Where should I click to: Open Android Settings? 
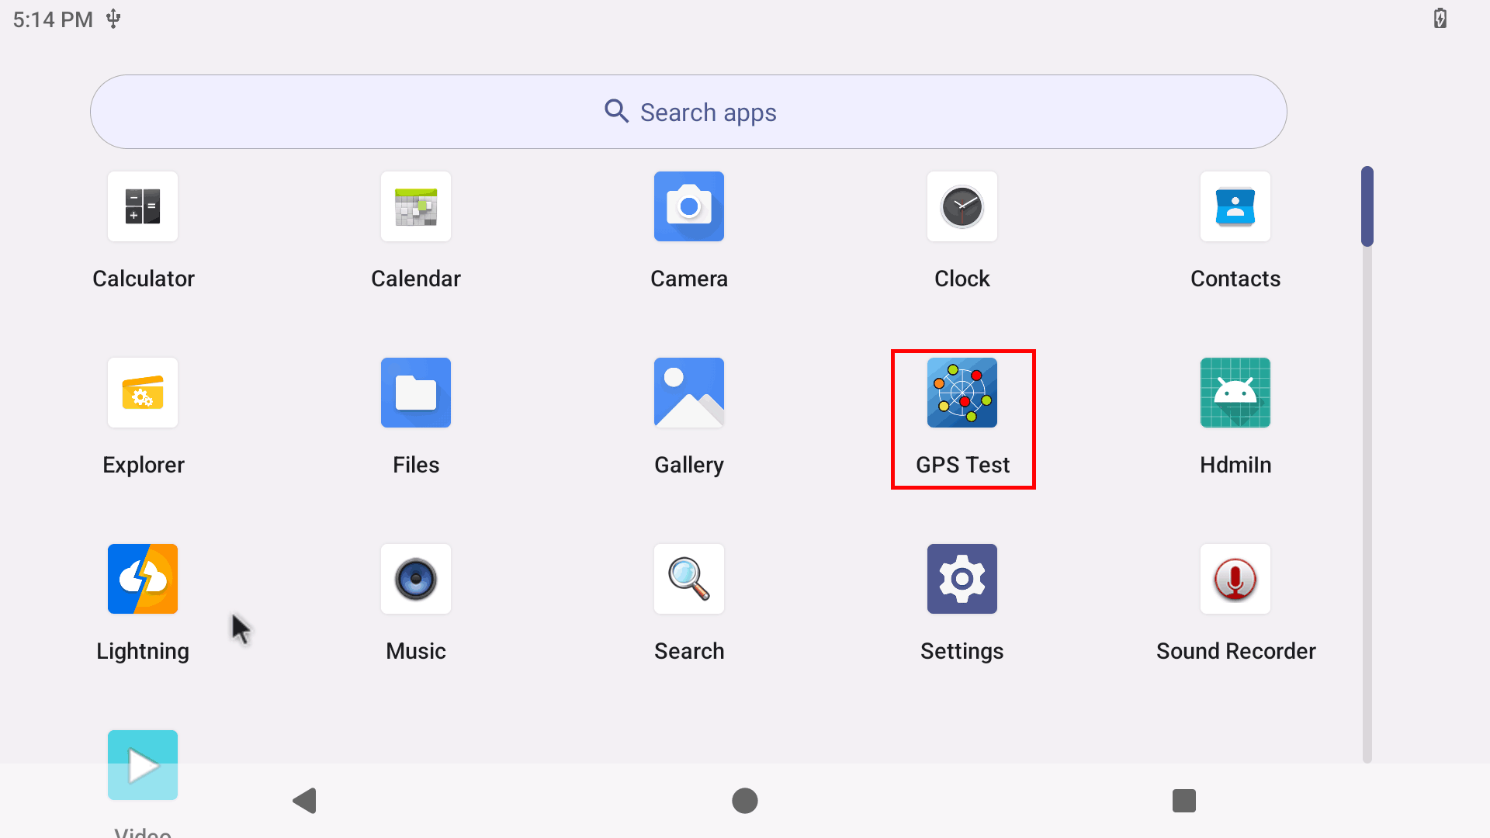click(x=962, y=579)
